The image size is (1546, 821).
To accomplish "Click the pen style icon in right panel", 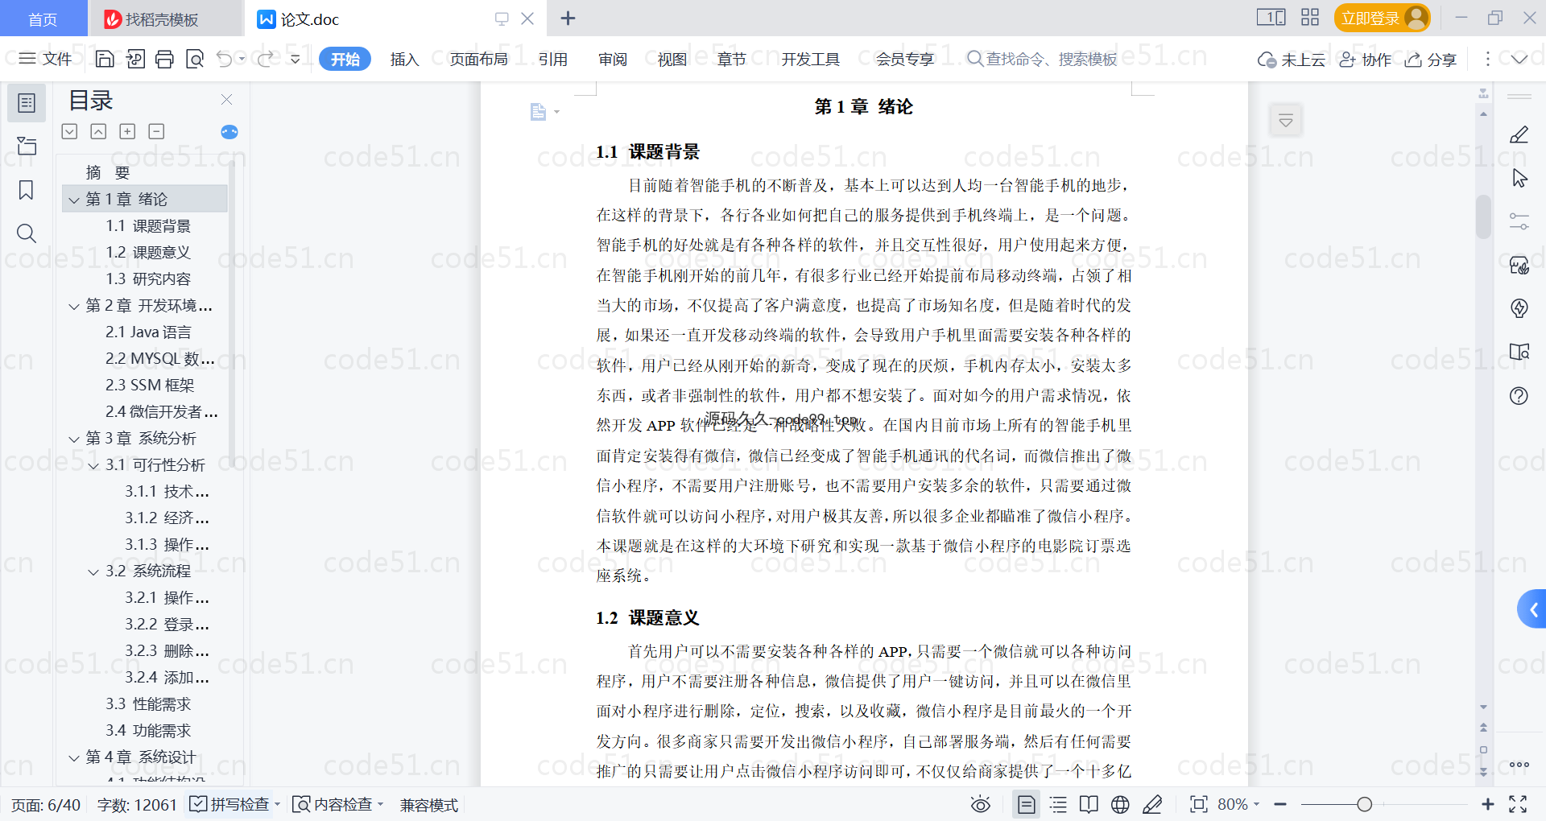I will pos(1519,134).
